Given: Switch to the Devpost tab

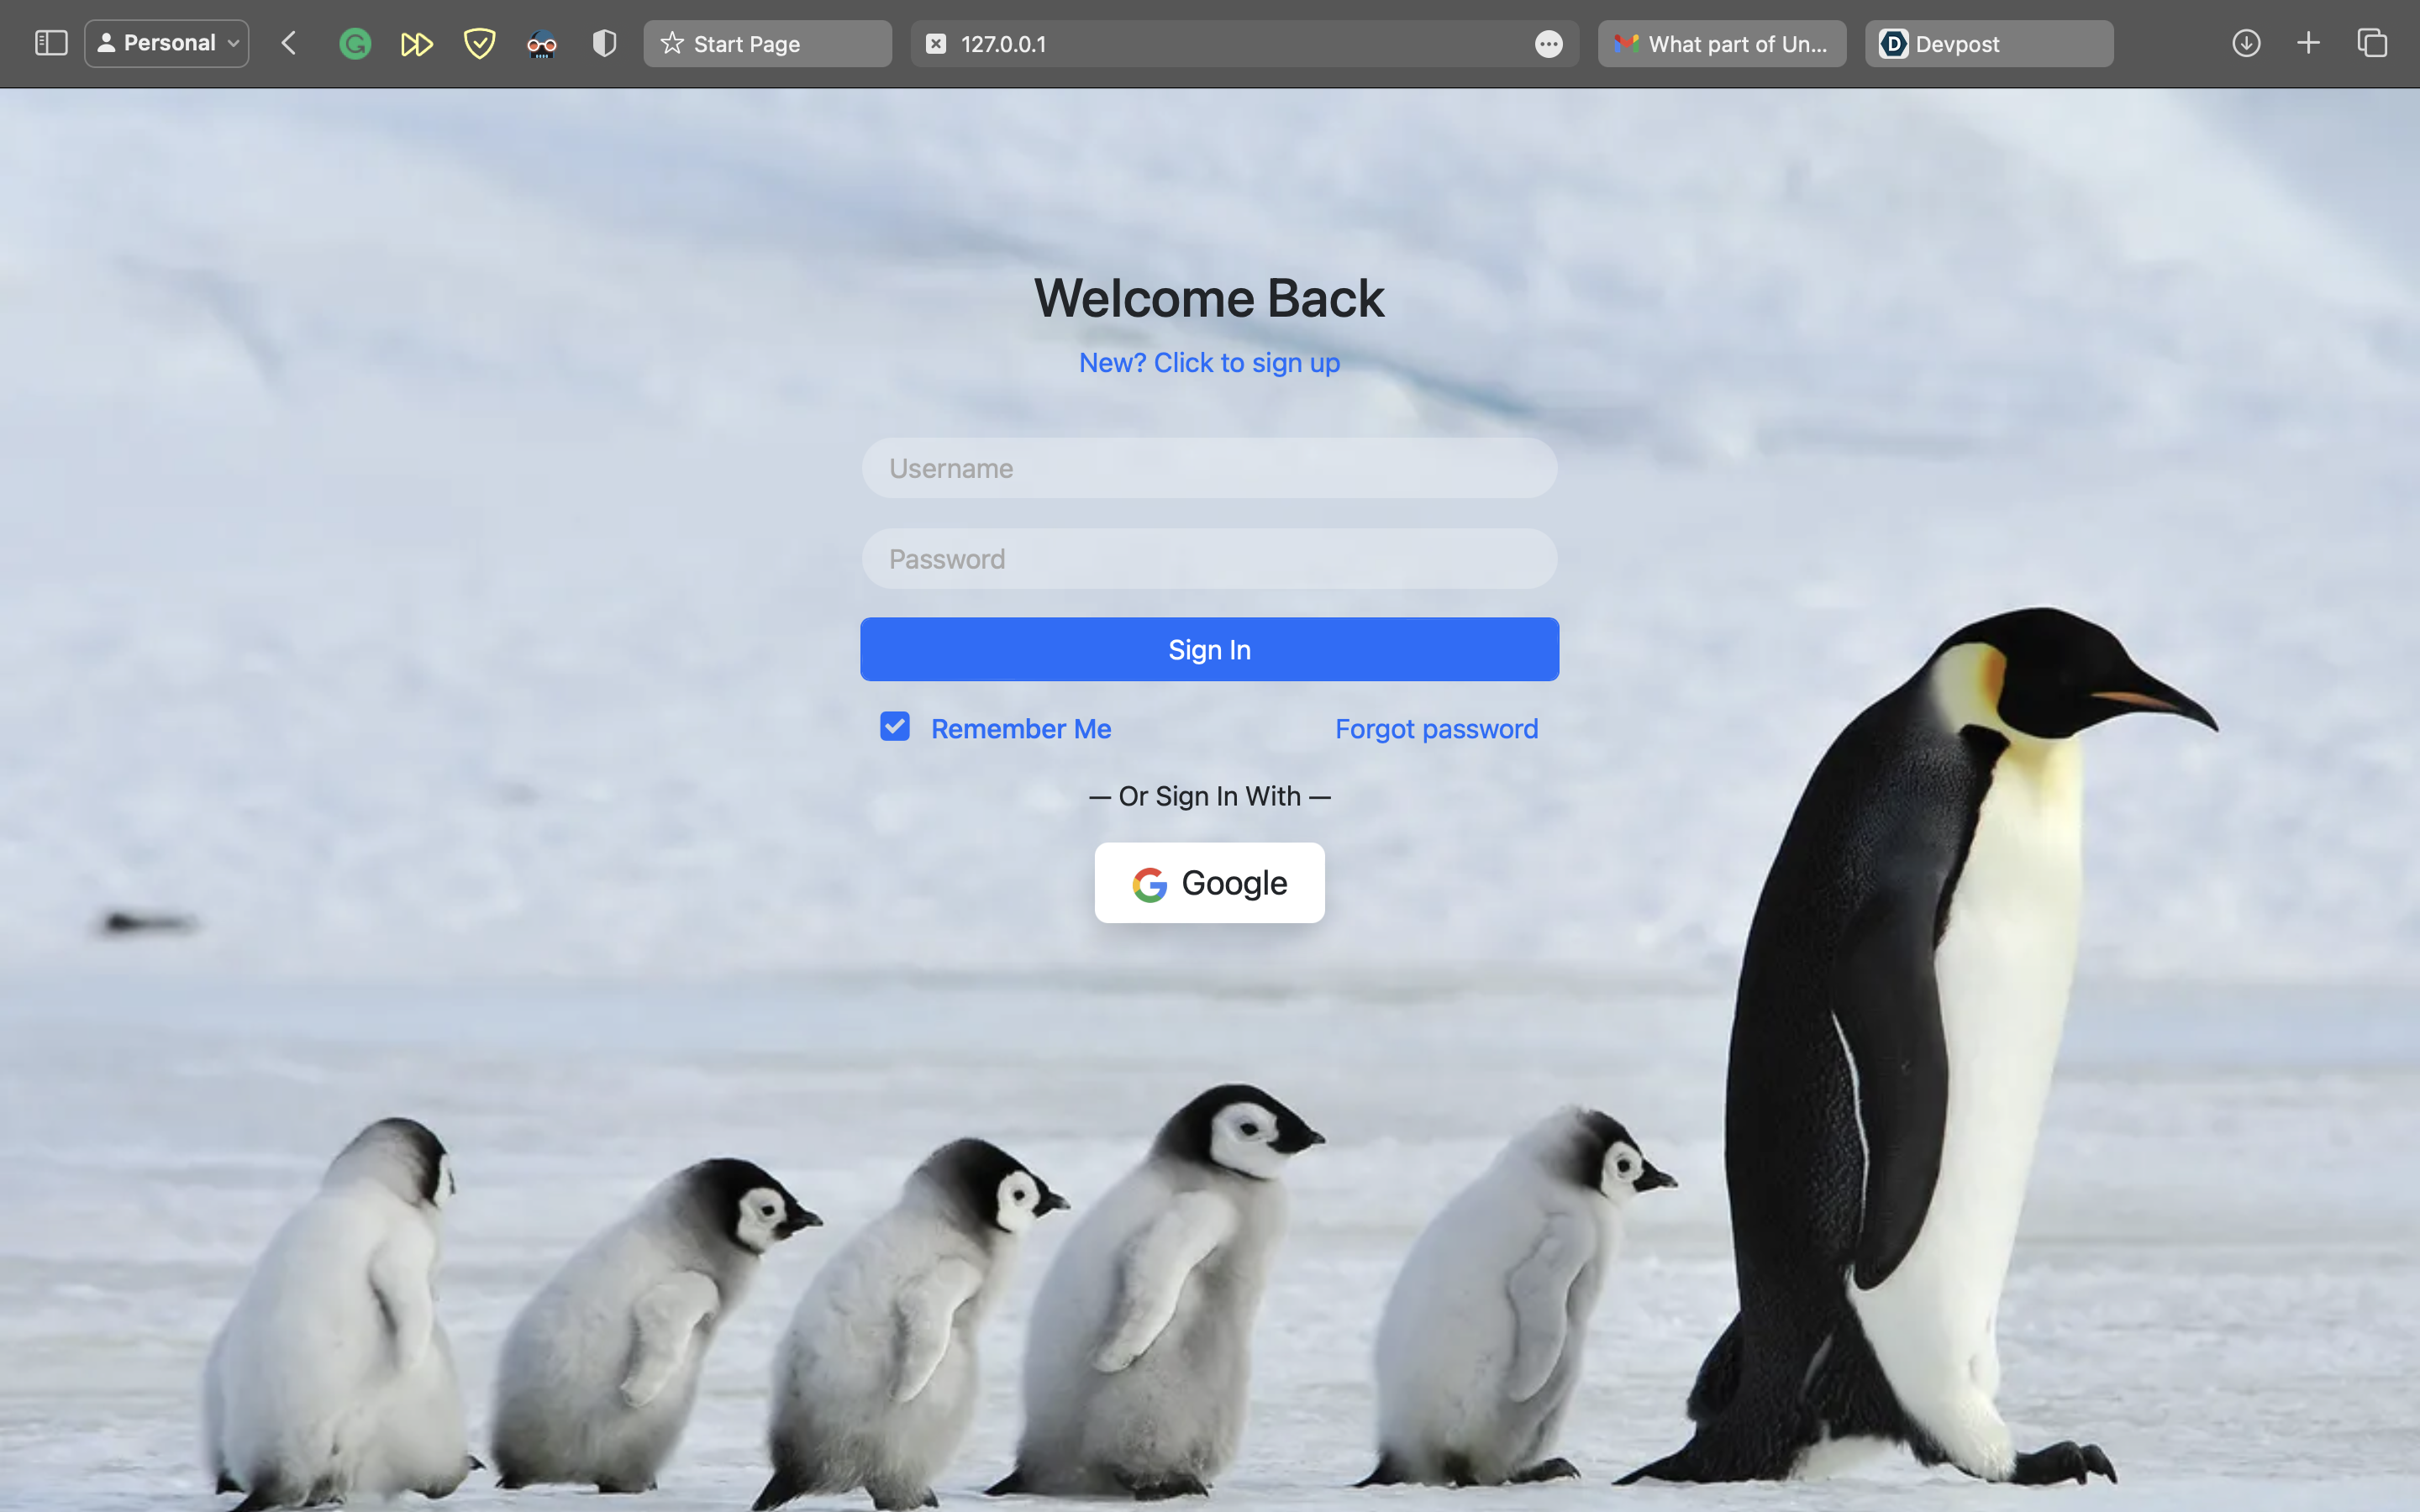Looking at the screenshot, I should (x=1988, y=44).
